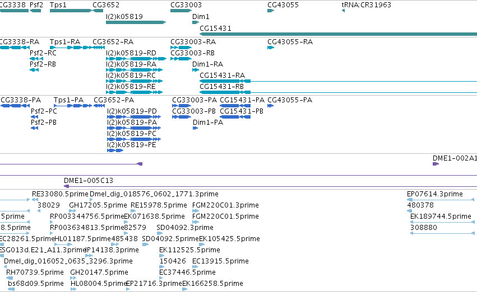The height and width of the screenshot is (292, 477).
Task: Click the label l(2)k05819-PC
Action: click(132, 134)
